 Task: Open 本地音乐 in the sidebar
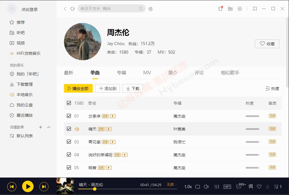[21, 94]
